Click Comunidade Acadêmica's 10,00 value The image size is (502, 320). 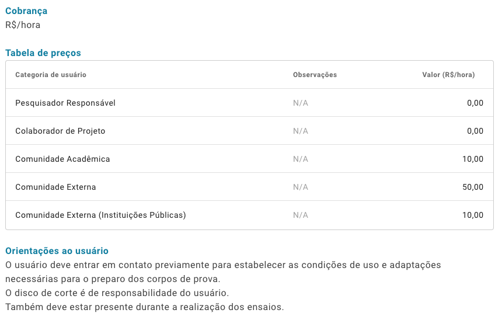click(x=473, y=159)
